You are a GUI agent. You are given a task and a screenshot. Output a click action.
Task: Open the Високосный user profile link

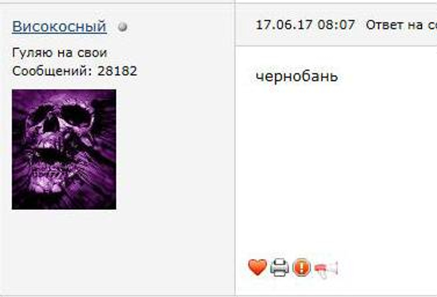coord(59,27)
